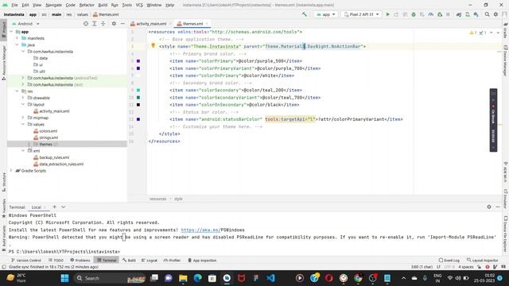
Task: Open Version Control tool window
Action: [x=26, y=260]
